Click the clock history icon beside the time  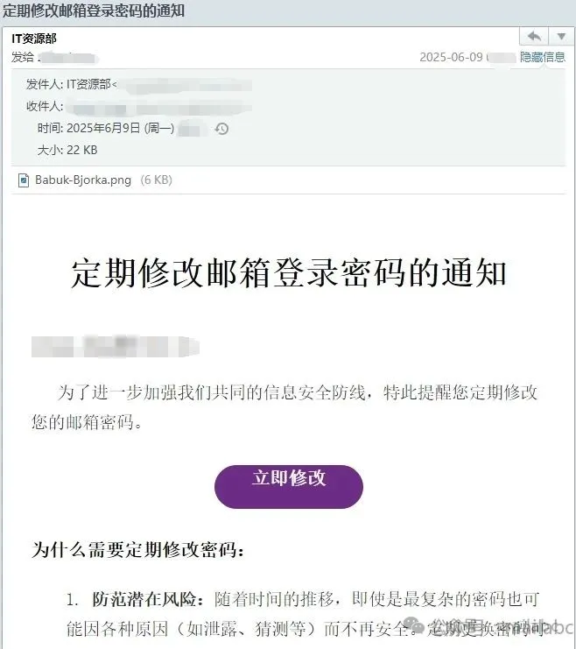221,129
